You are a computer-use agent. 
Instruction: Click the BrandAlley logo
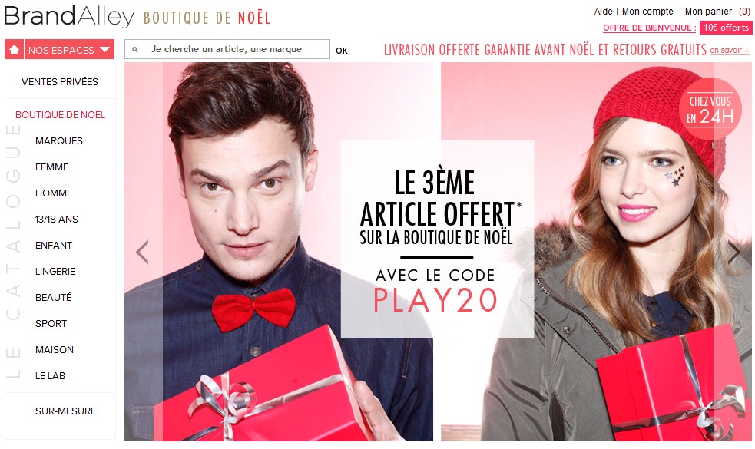69,15
